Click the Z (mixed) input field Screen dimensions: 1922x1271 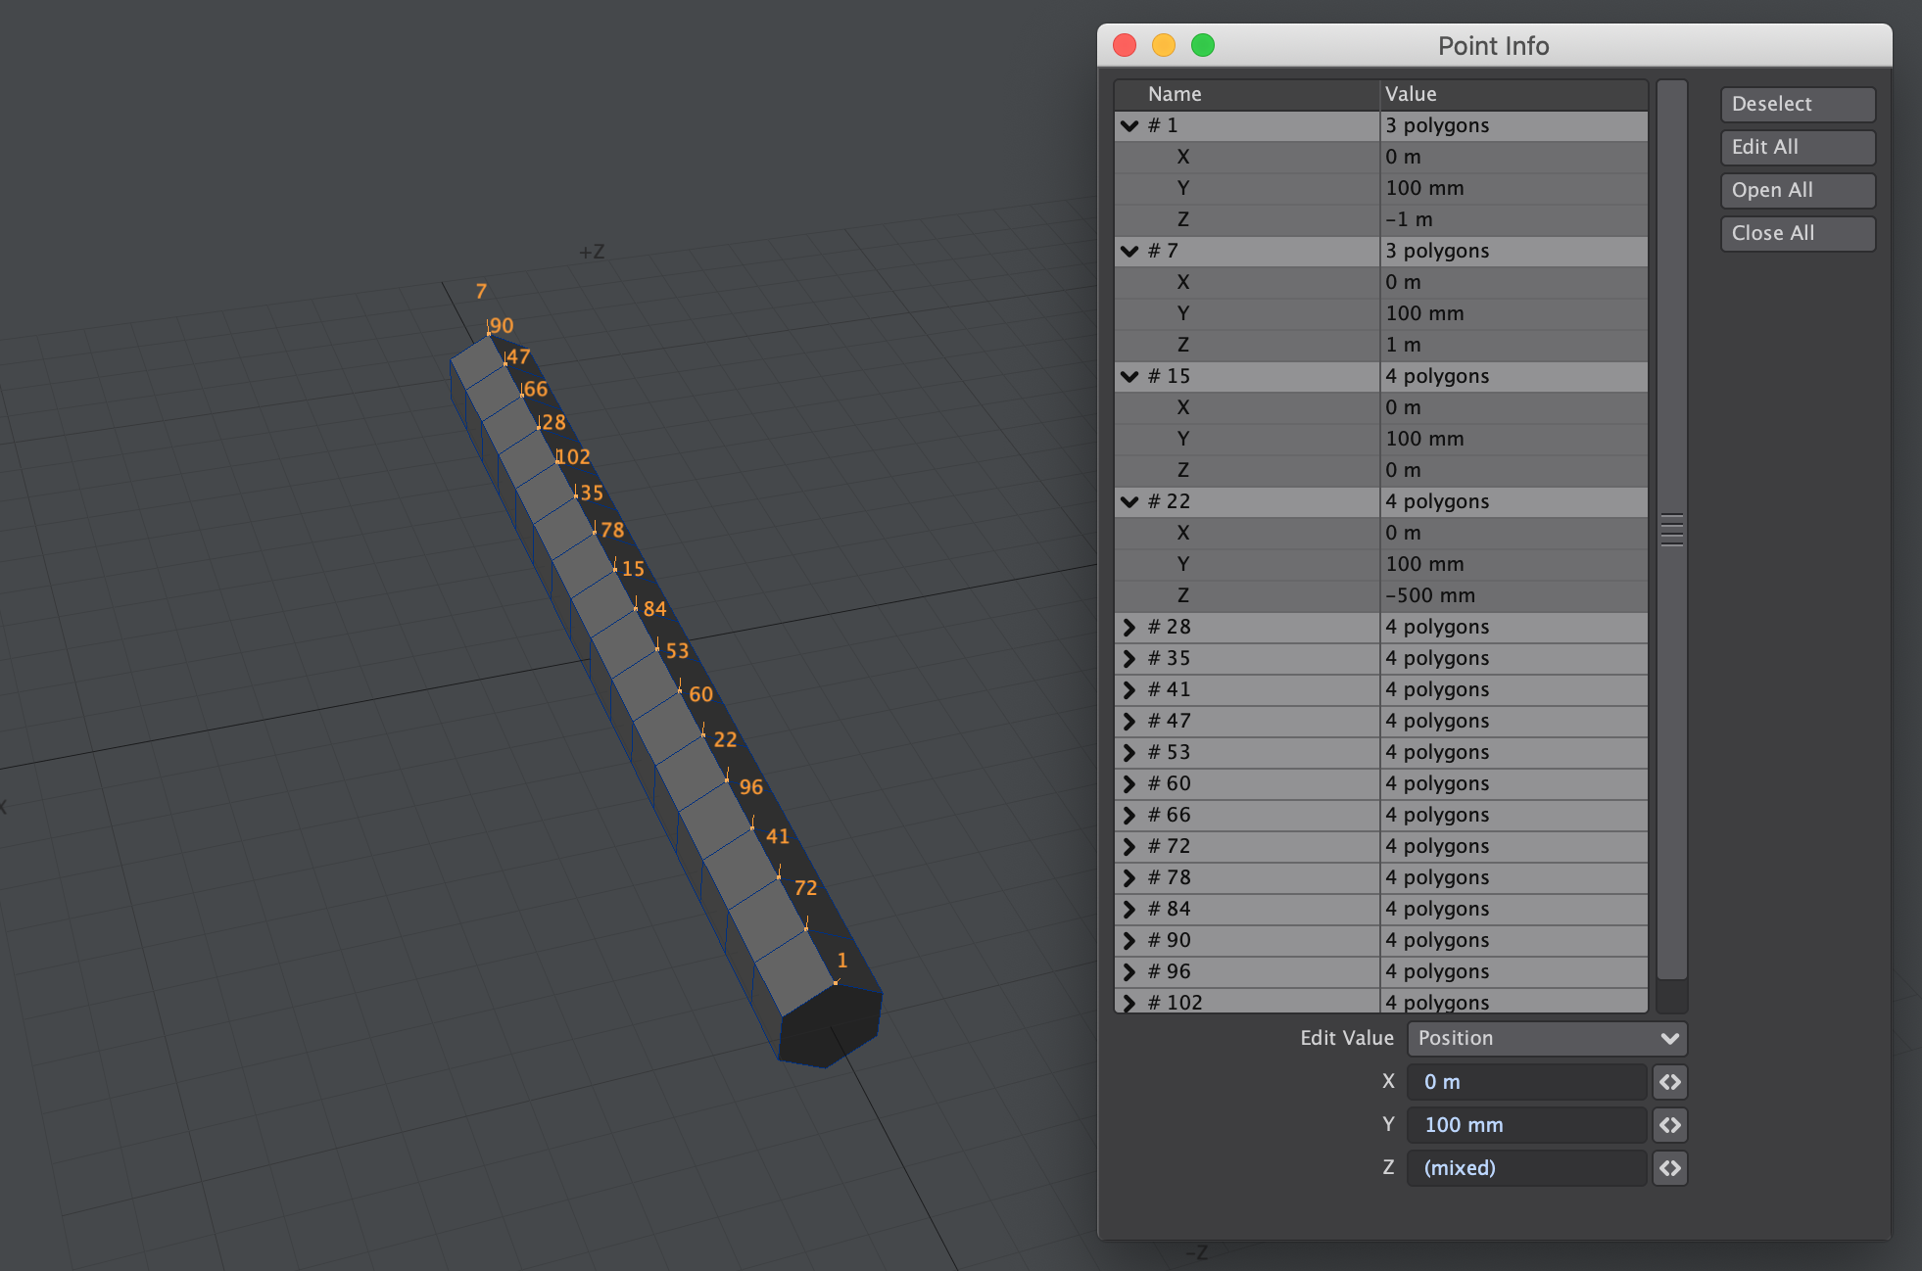tap(1526, 1168)
